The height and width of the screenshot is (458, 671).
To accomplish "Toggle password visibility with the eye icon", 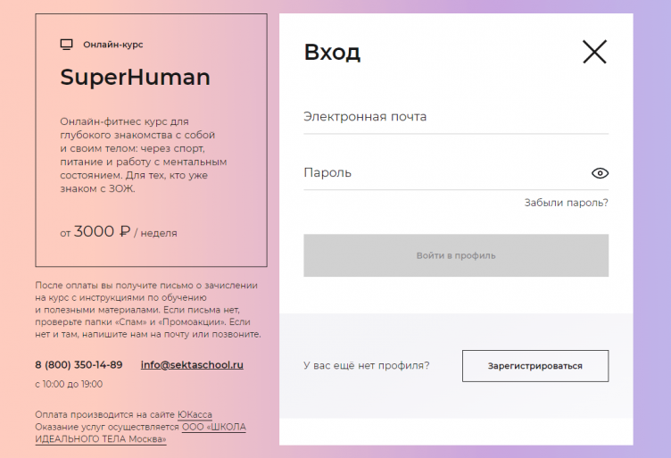I will point(600,173).
